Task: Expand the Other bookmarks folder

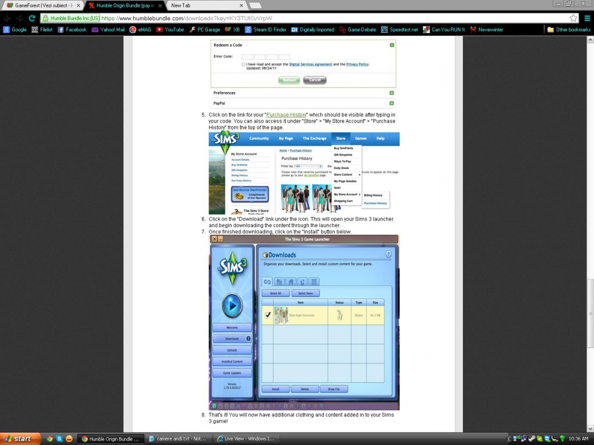Action: [x=569, y=30]
